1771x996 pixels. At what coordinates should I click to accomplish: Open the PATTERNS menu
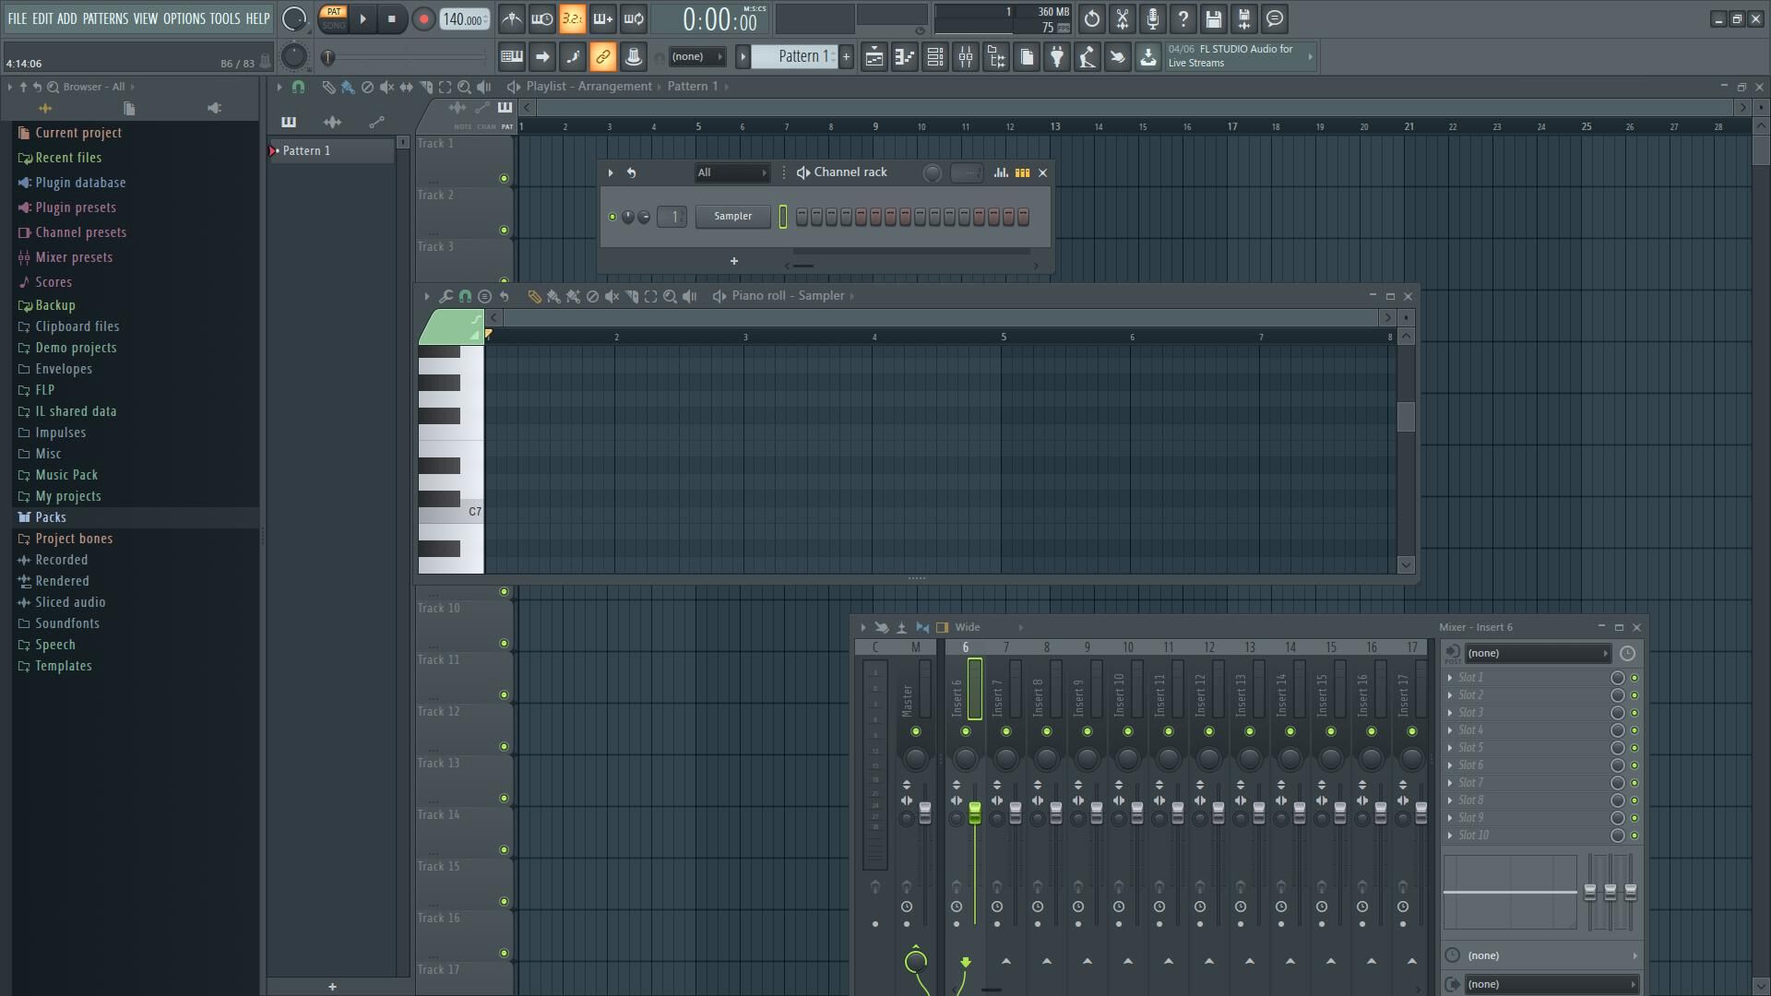[105, 18]
